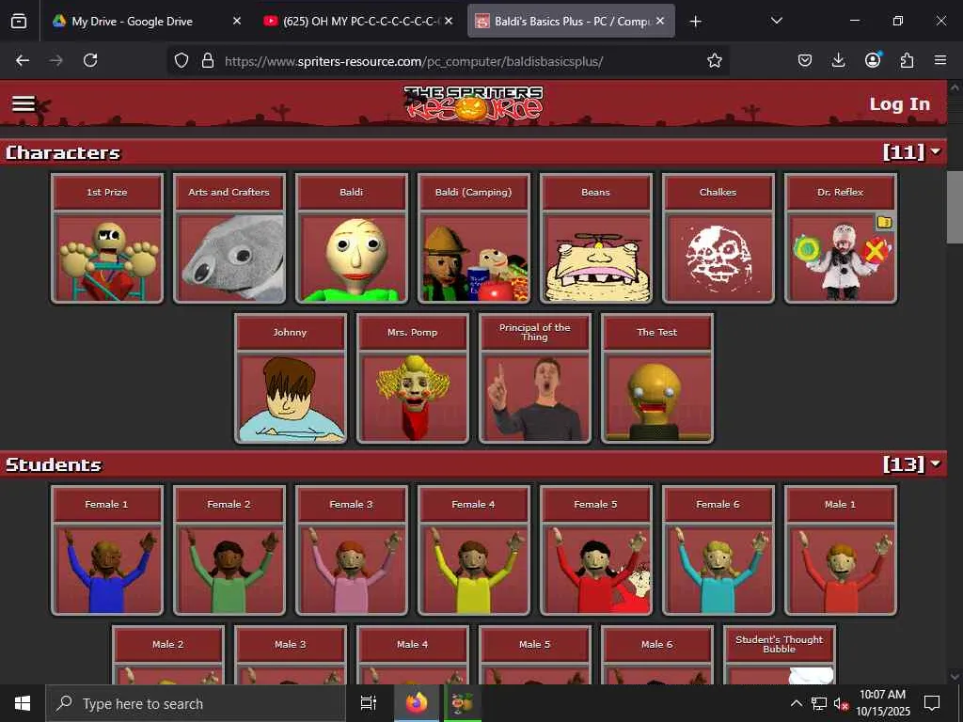Viewport: 963px width, 722px height.
Task: Open the Mrs. Pomp sprite sheet
Action: click(x=412, y=378)
